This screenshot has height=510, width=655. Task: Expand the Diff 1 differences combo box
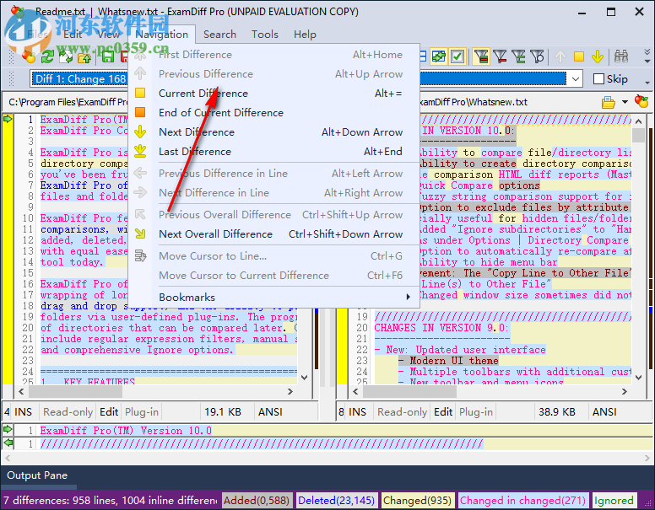tap(575, 79)
